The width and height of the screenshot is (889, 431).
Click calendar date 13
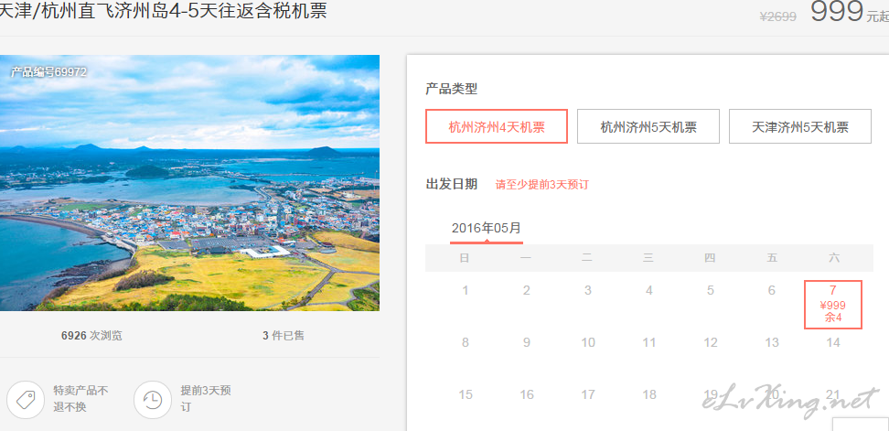[x=772, y=342]
